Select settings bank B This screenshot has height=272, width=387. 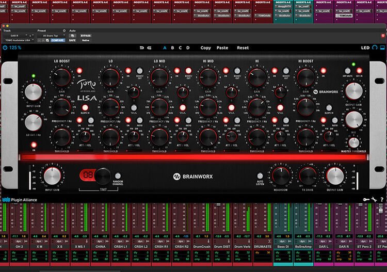click(172, 48)
